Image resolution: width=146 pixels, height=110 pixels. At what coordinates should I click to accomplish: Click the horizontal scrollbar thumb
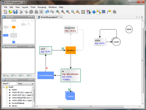90,106
